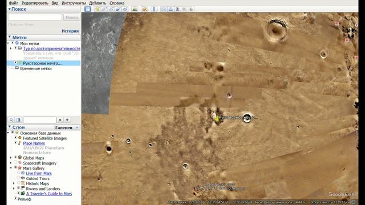Open the Справка menu
The width and height of the screenshot is (365, 205).
[117, 3]
